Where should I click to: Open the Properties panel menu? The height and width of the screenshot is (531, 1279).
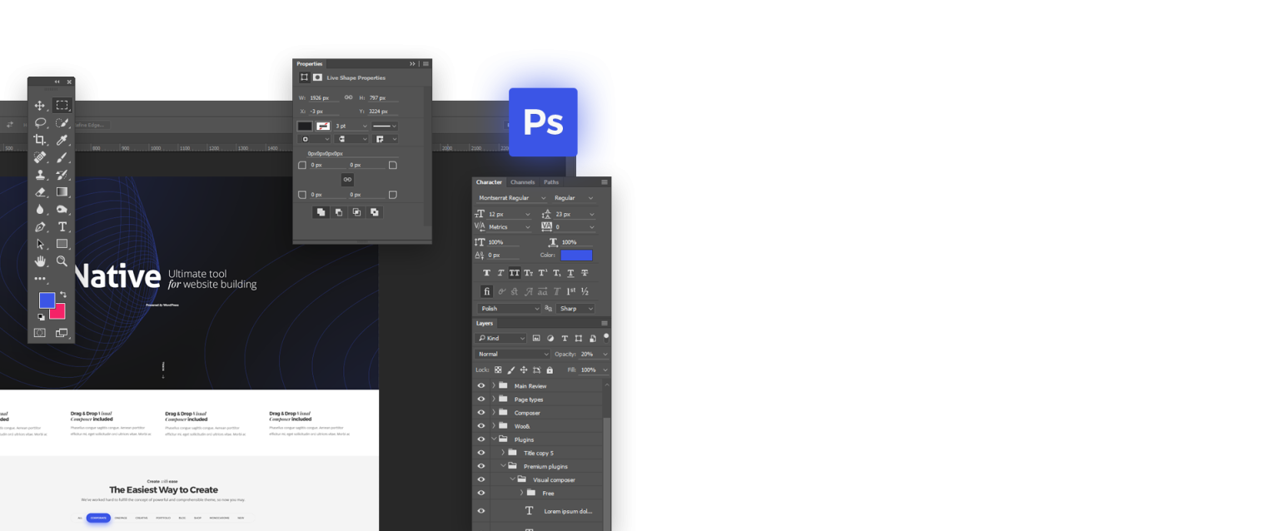point(426,63)
